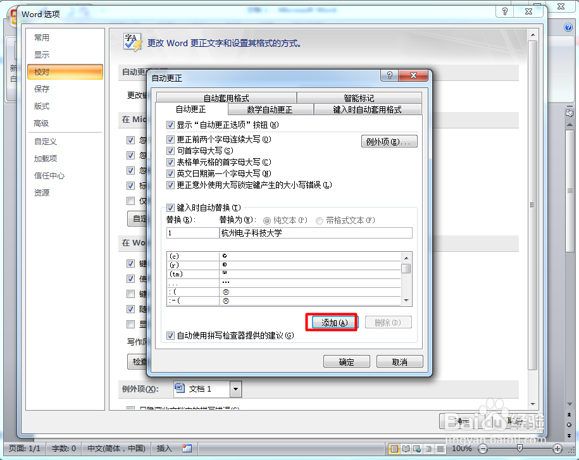
Task: Click the previous page double-arrow icon
Action: (x=569, y=414)
